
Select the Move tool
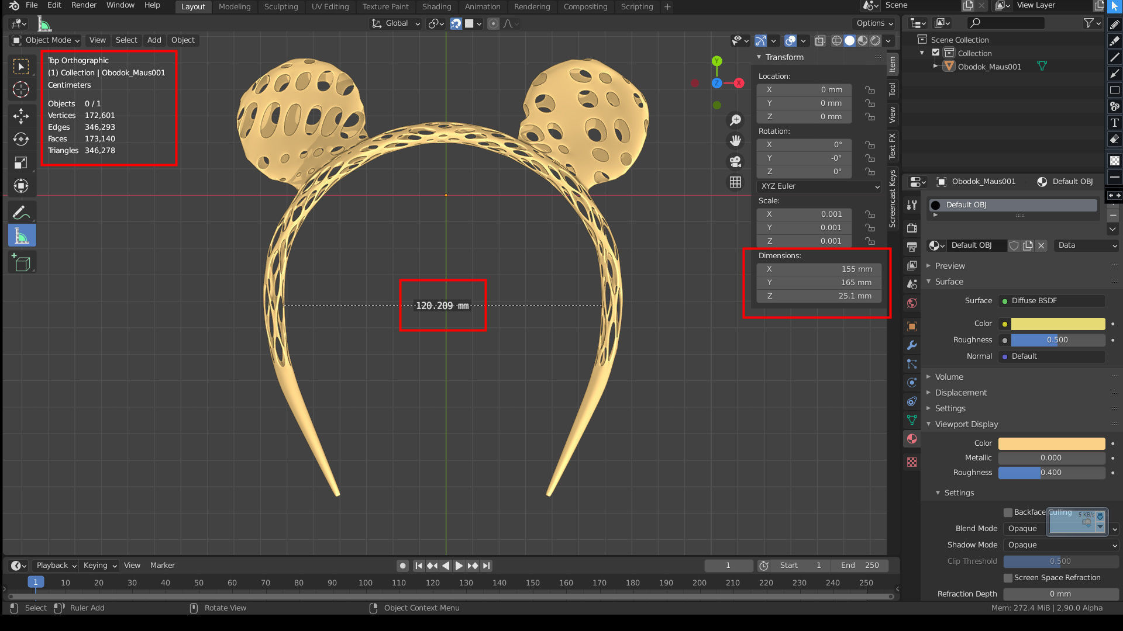tap(22, 116)
